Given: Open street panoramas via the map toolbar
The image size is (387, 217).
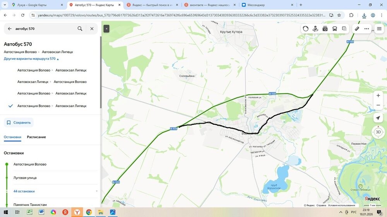Looking at the screenshot, I should [315, 29].
